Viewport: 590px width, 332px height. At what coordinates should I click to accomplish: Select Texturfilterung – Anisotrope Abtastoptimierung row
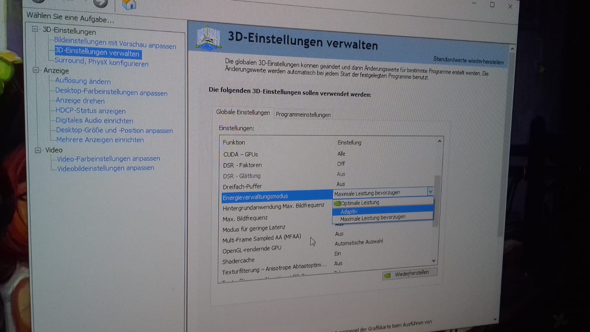pos(274,269)
